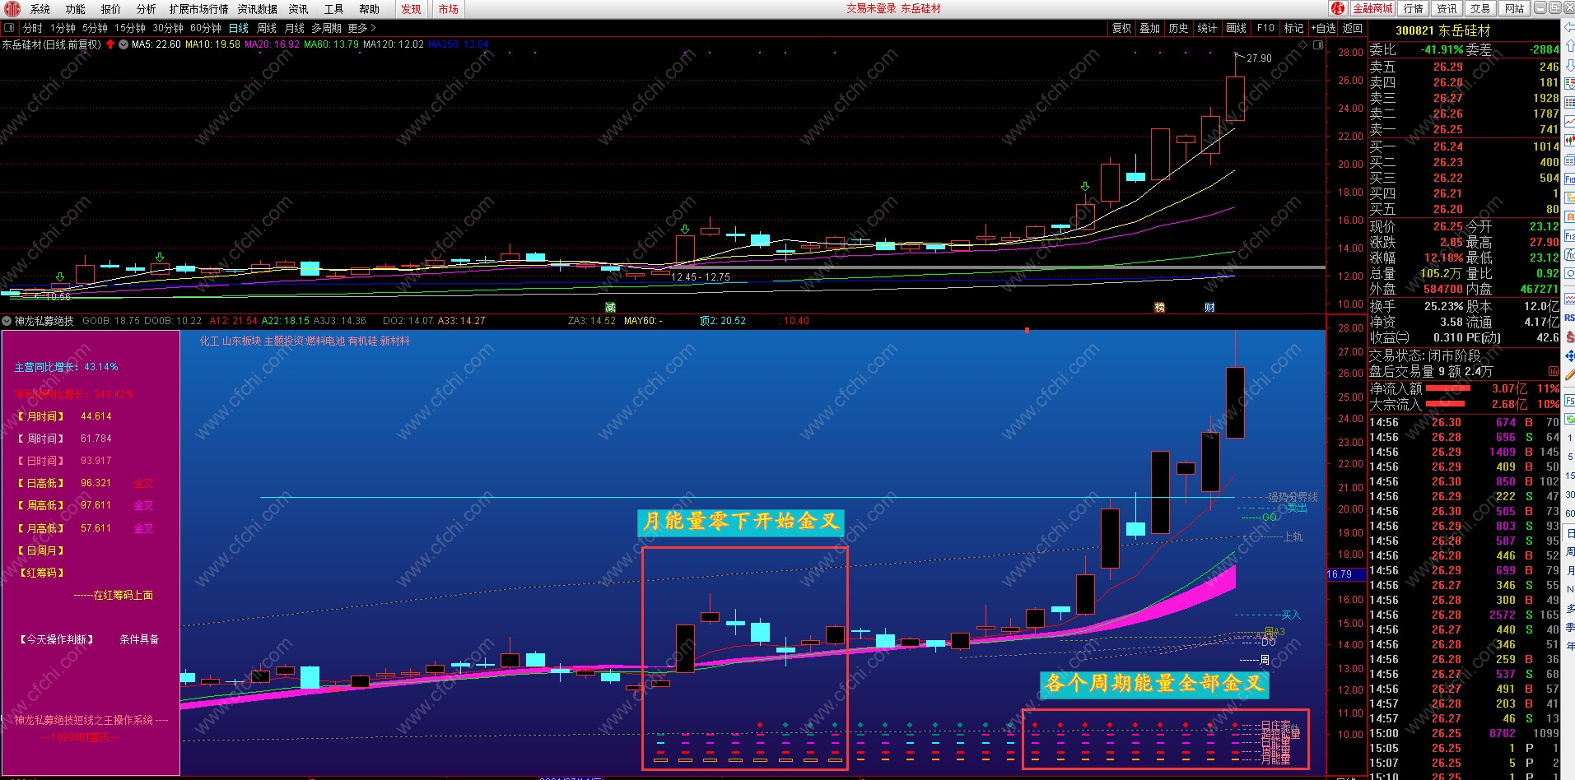Open the 统计 statistics option

click(x=1207, y=28)
